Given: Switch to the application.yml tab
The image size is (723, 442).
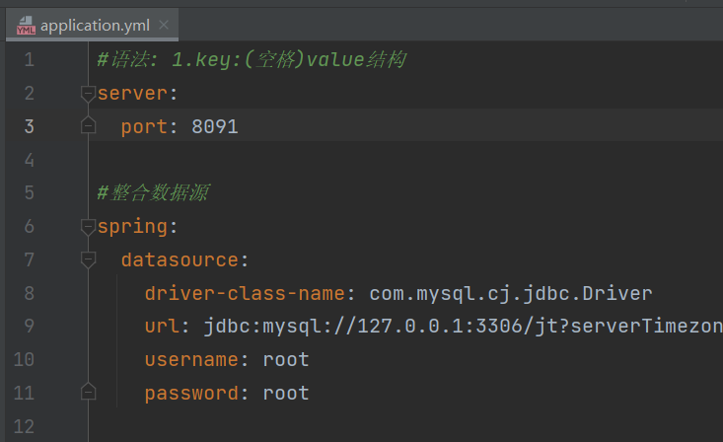Looking at the screenshot, I should point(92,25).
